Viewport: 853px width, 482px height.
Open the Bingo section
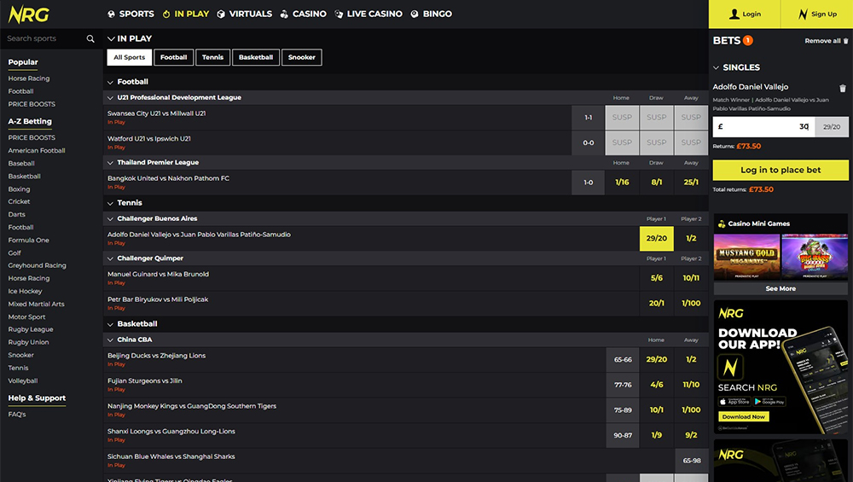tap(431, 15)
